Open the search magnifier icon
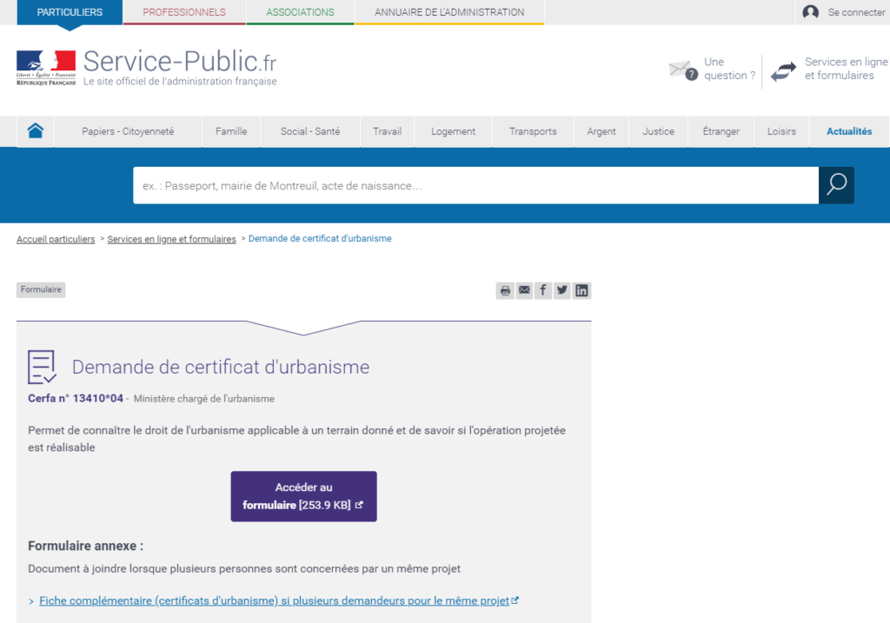The height and width of the screenshot is (623, 890). (835, 184)
